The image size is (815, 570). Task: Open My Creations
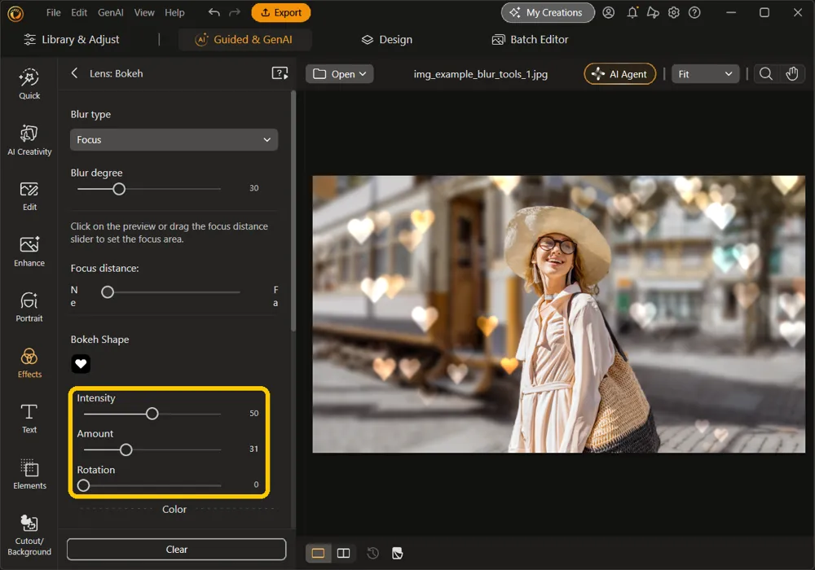pos(548,12)
